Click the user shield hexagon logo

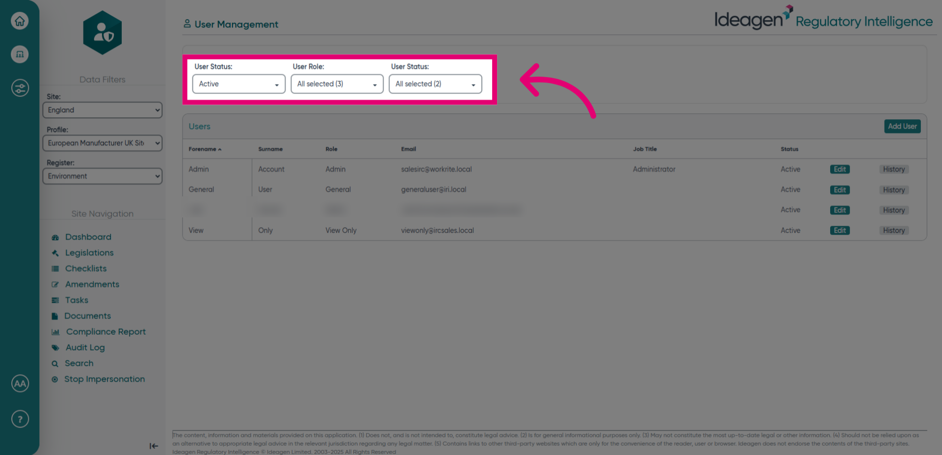103,33
